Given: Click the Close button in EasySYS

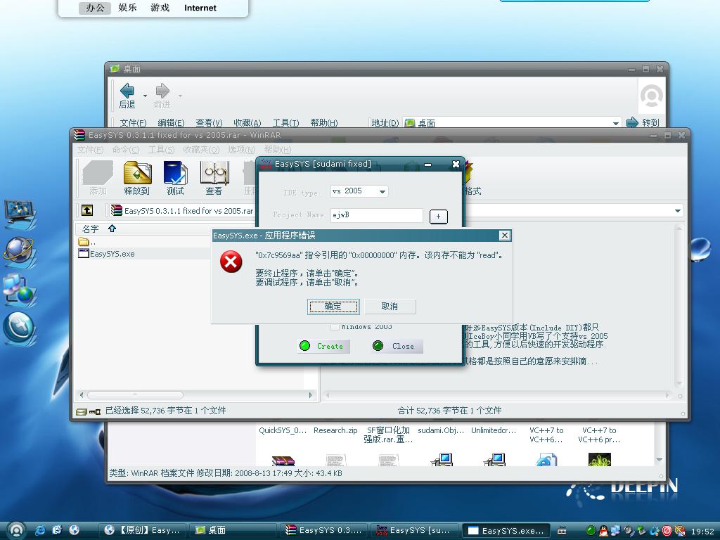Looking at the screenshot, I should 397,346.
